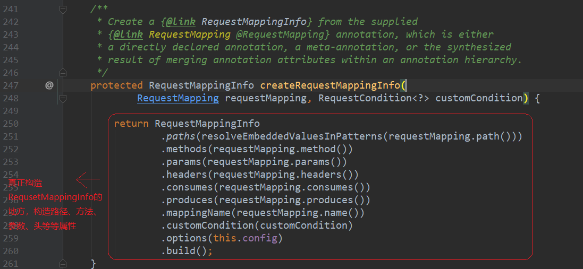
Task: Click the this.config expression
Action: click(245, 238)
